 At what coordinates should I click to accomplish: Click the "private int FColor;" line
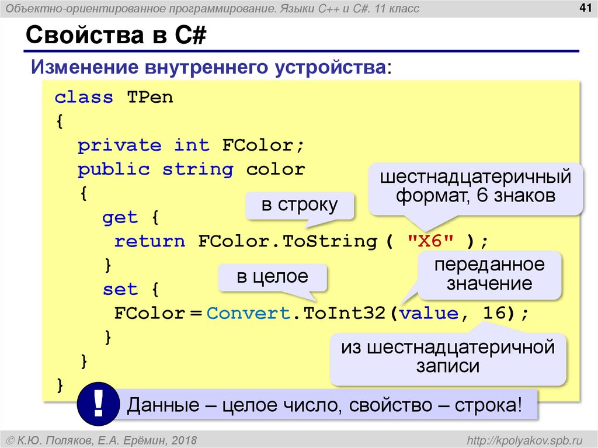pyautogui.click(x=191, y=145)
